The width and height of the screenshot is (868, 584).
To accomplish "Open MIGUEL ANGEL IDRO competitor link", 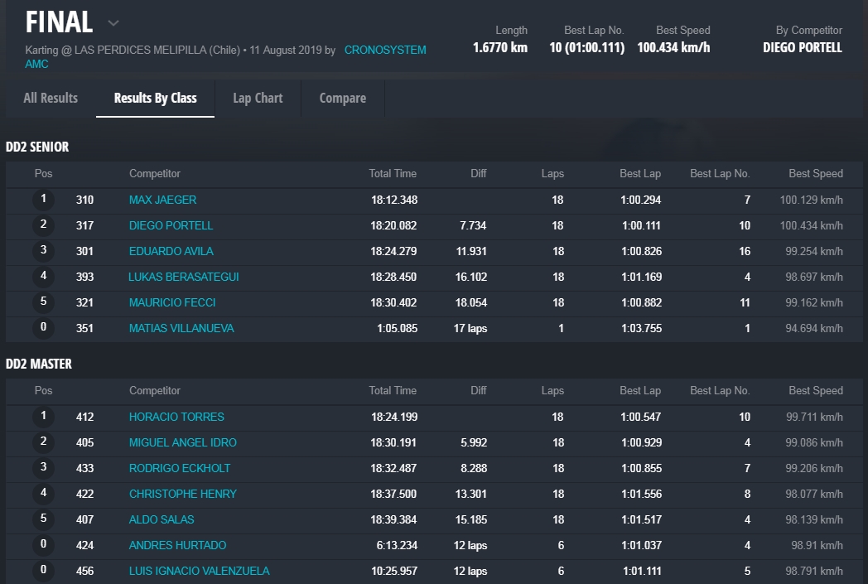I will pos(182,442).
